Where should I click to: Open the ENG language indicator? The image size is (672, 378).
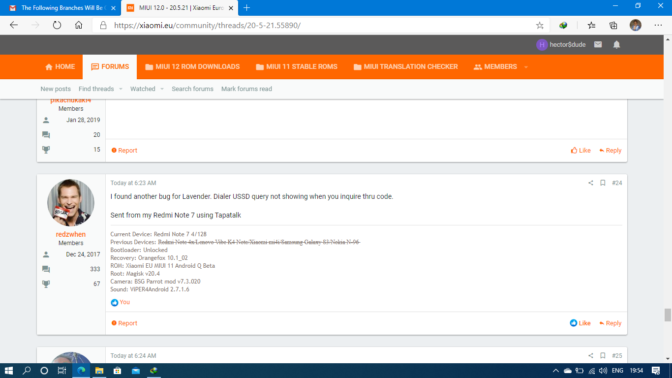[618, 371]
